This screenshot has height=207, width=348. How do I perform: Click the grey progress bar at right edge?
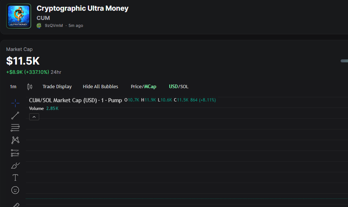coord(344,61)
